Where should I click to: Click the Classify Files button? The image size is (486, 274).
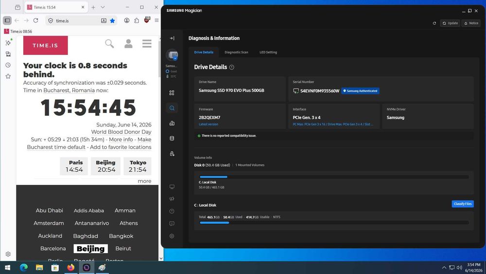tap(463, 204)
